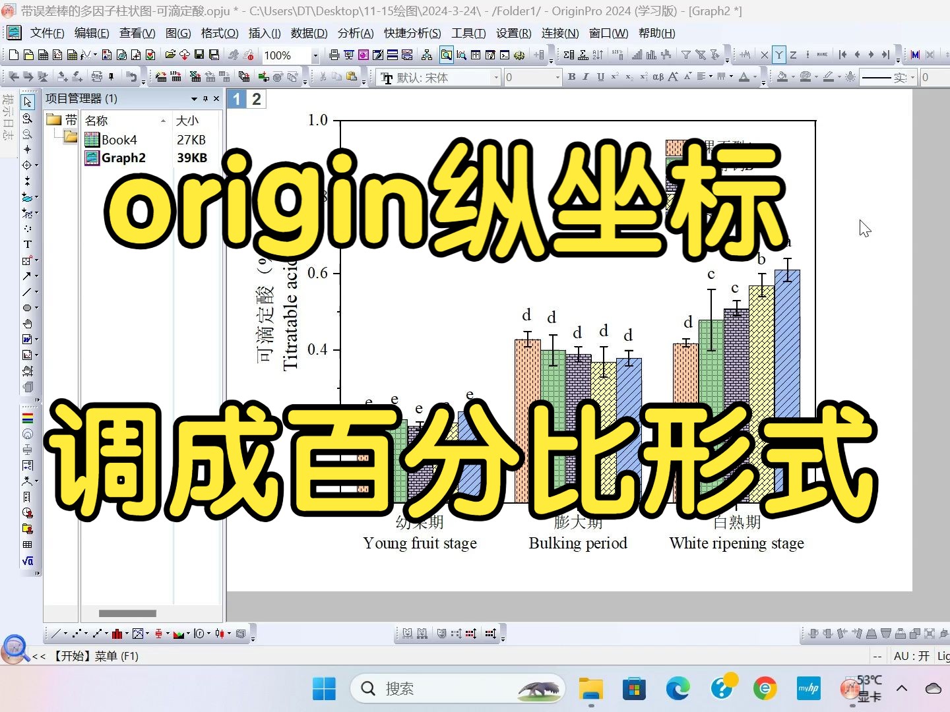Open the zoom level 100% dropdown
The width and height of the screenshot is (950, 712).
(x=315, y=55)
